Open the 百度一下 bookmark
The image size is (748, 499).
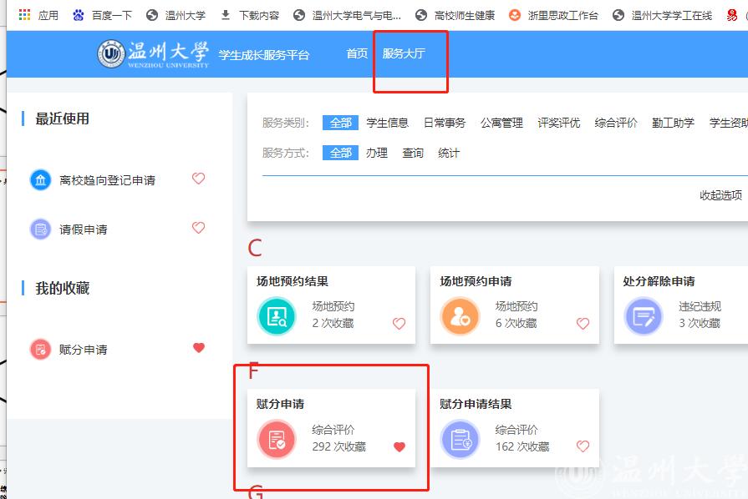(x=103, y=15)
